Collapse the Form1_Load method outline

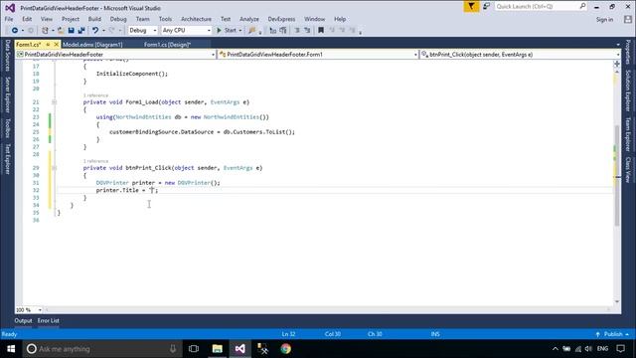click(x=54, y=102)
